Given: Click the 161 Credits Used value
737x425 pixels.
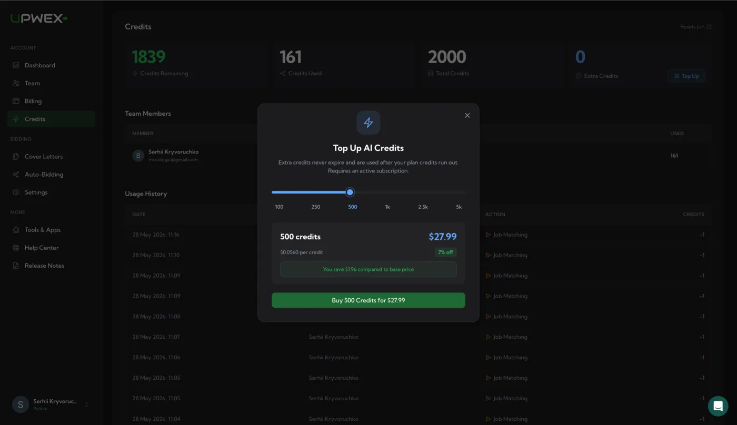Looking at the screenshot, I should point(291,57).
